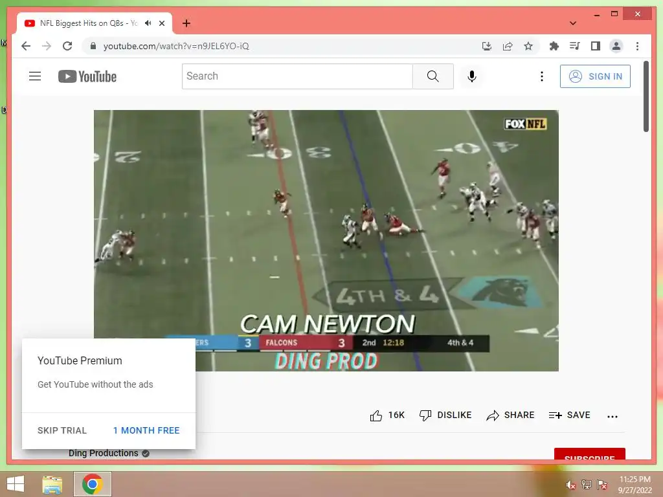View site info lock icon

[93, 46]
